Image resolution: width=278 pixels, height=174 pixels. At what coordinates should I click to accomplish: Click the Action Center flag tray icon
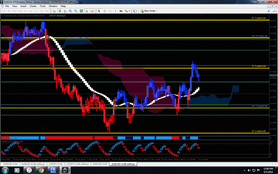pyautogui.click(x=258, y=170)
